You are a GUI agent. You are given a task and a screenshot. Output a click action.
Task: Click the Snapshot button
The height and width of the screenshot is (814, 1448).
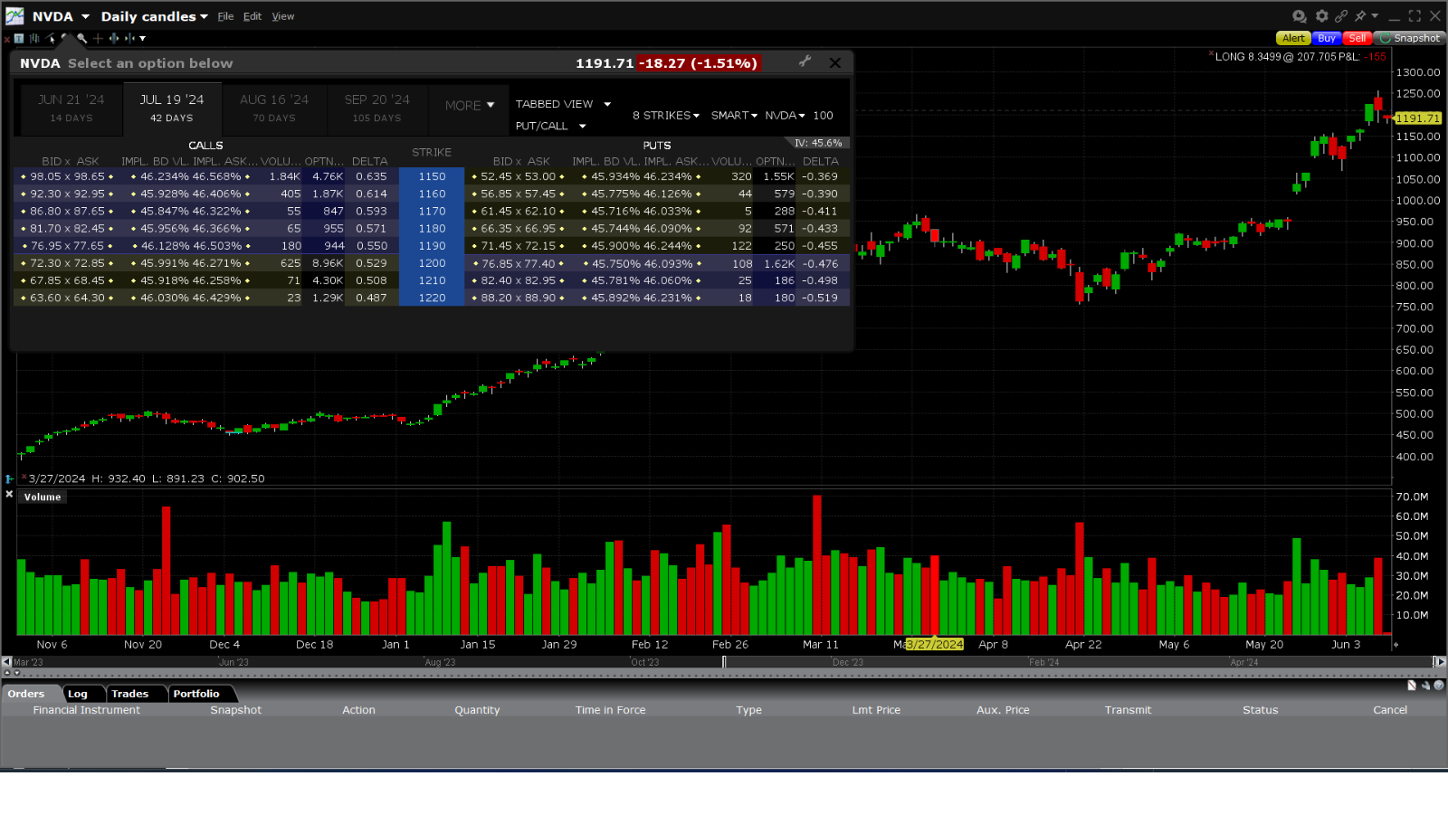1409,38
